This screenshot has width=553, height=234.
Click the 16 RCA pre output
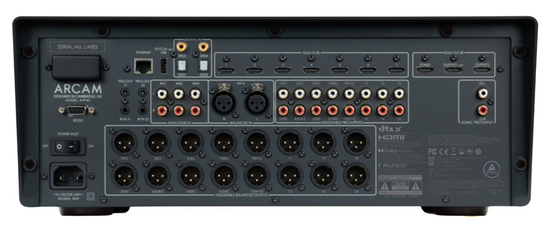[x=399, y=110]
